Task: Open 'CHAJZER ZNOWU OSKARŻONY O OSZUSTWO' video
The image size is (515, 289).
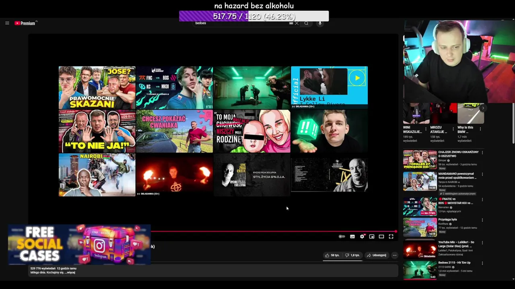Action: click(x=458, y=154)
